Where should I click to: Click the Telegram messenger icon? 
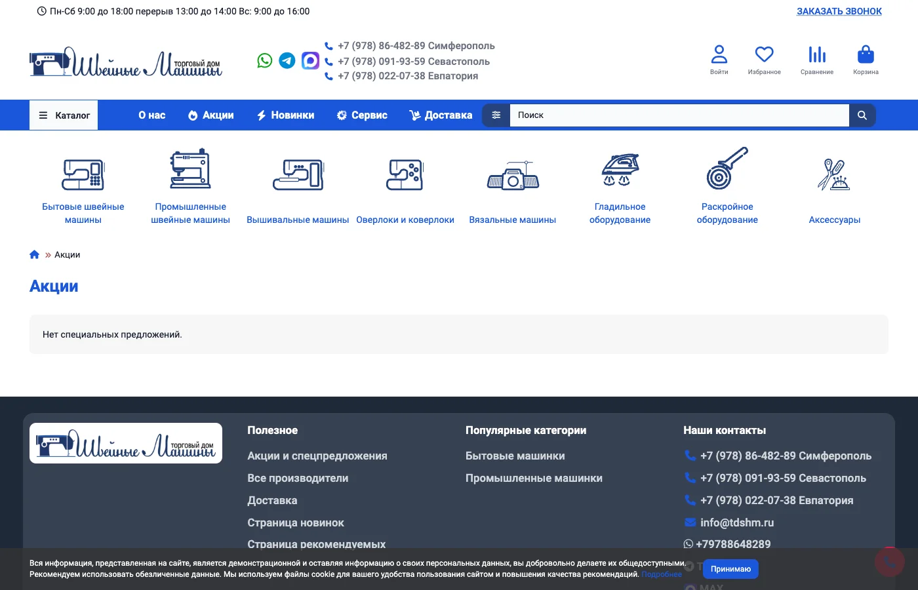287,61
